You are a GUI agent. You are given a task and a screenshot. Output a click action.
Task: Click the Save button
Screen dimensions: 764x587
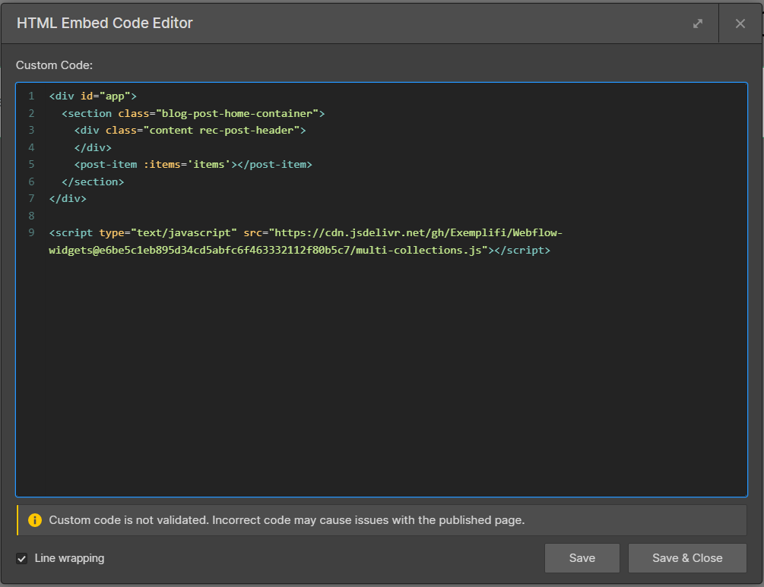point(582,557)
